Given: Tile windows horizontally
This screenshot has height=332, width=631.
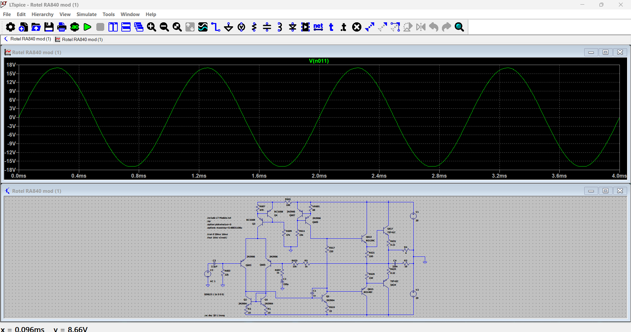Looking at the screenshot, I should click(126, 27).
